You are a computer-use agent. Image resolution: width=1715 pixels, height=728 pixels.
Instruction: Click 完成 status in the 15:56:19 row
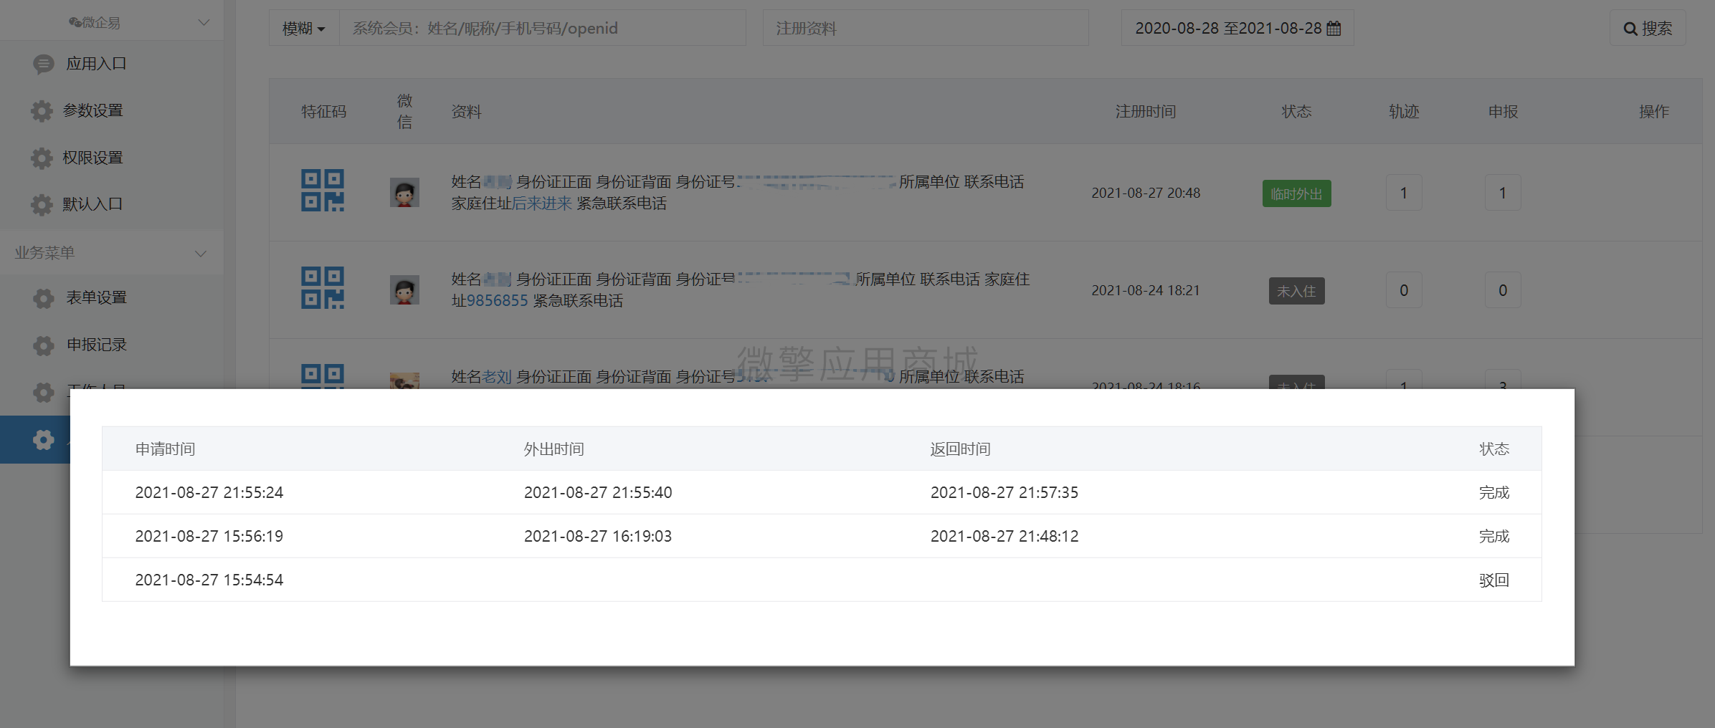(1494, 537)
